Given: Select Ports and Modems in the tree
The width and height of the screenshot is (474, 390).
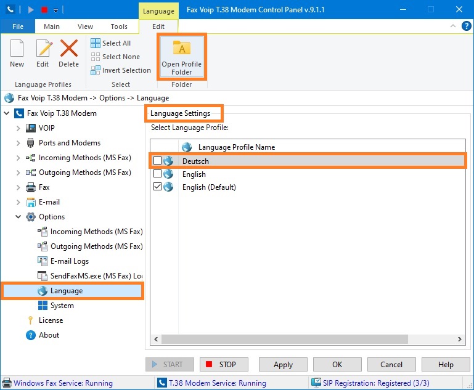Looking at the screenshot, I should [70, 143].
